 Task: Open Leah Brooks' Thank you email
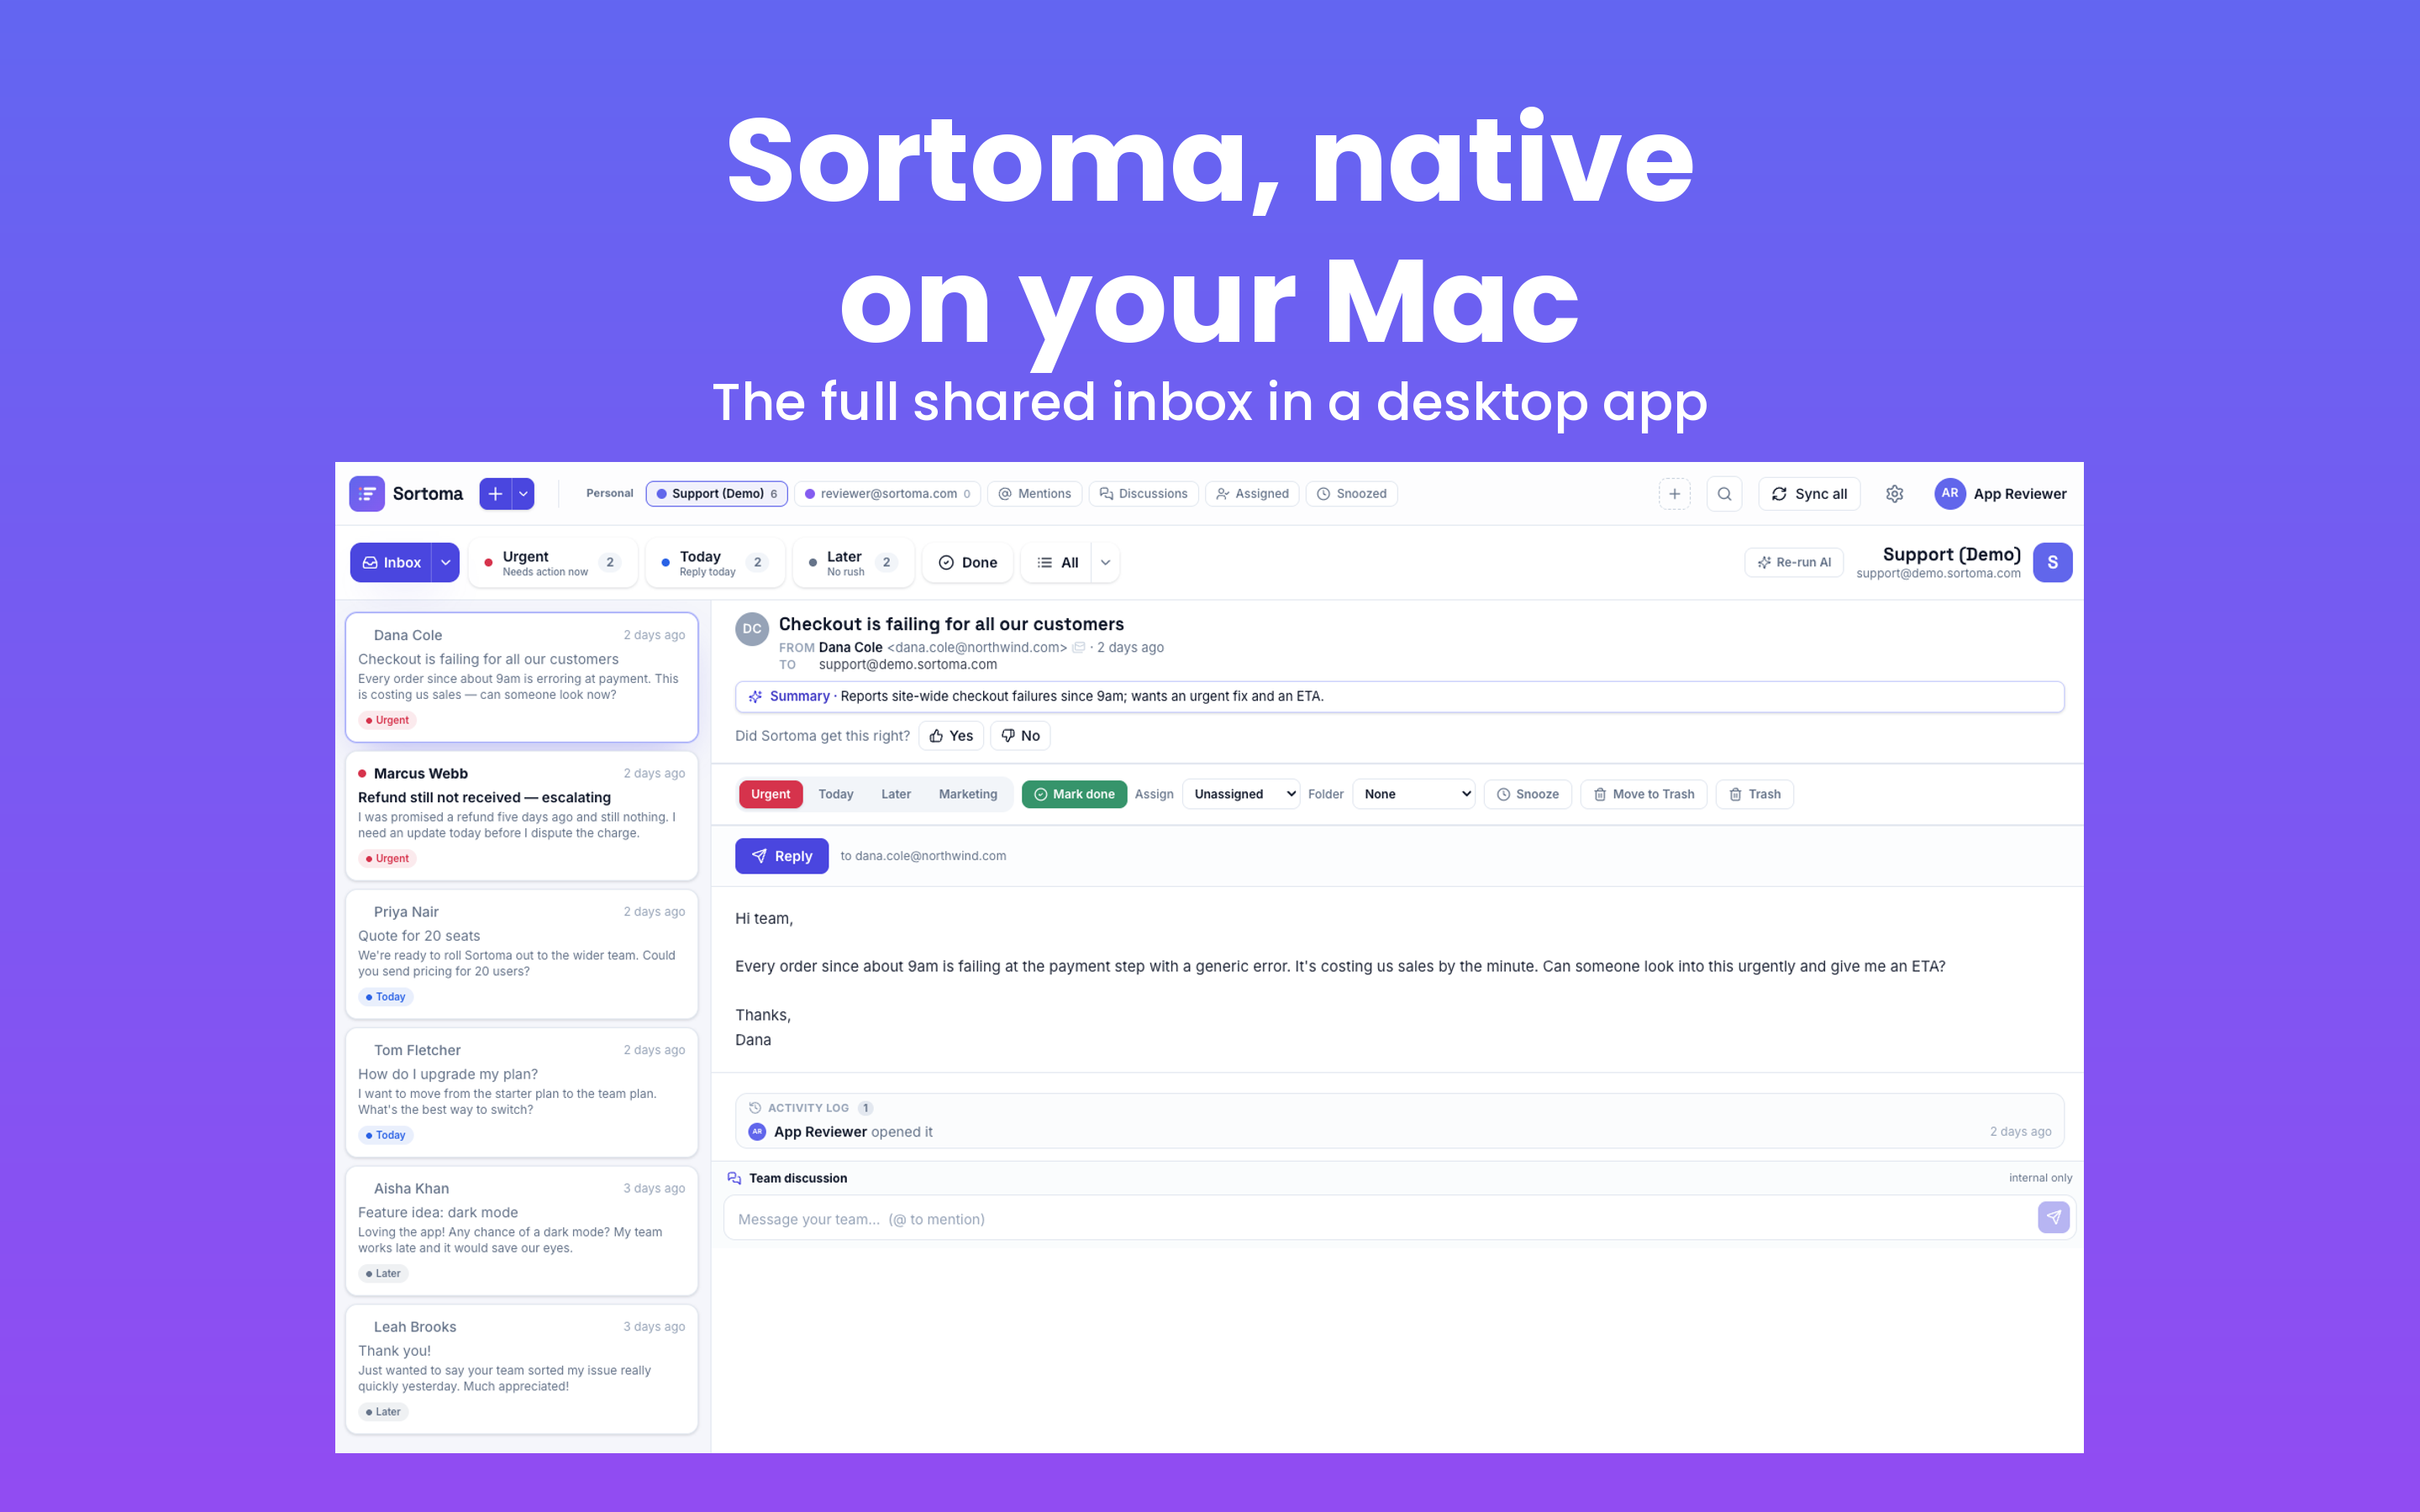(x=522, y=1369)
